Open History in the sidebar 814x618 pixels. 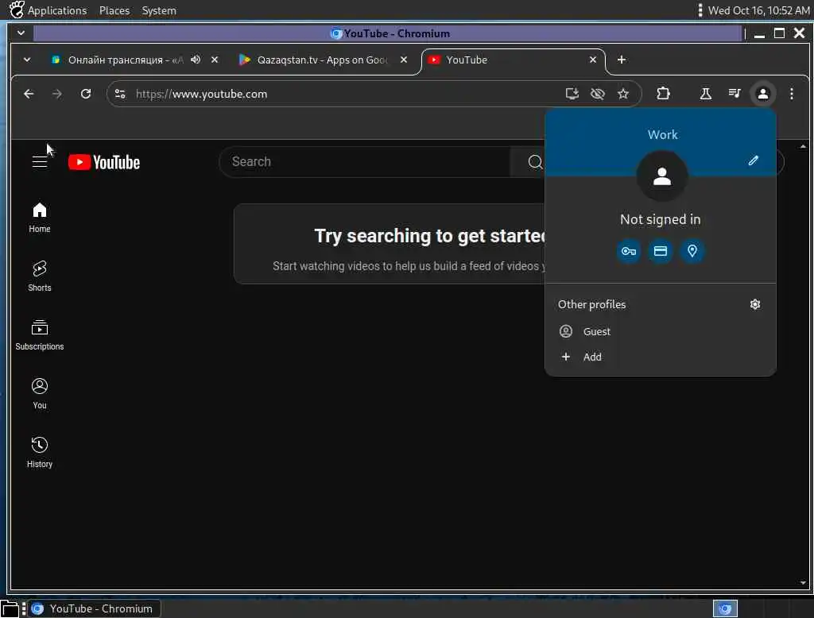[40, 453]
